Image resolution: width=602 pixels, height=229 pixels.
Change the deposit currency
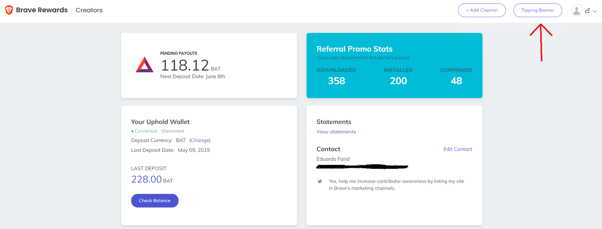click(200, 140)
